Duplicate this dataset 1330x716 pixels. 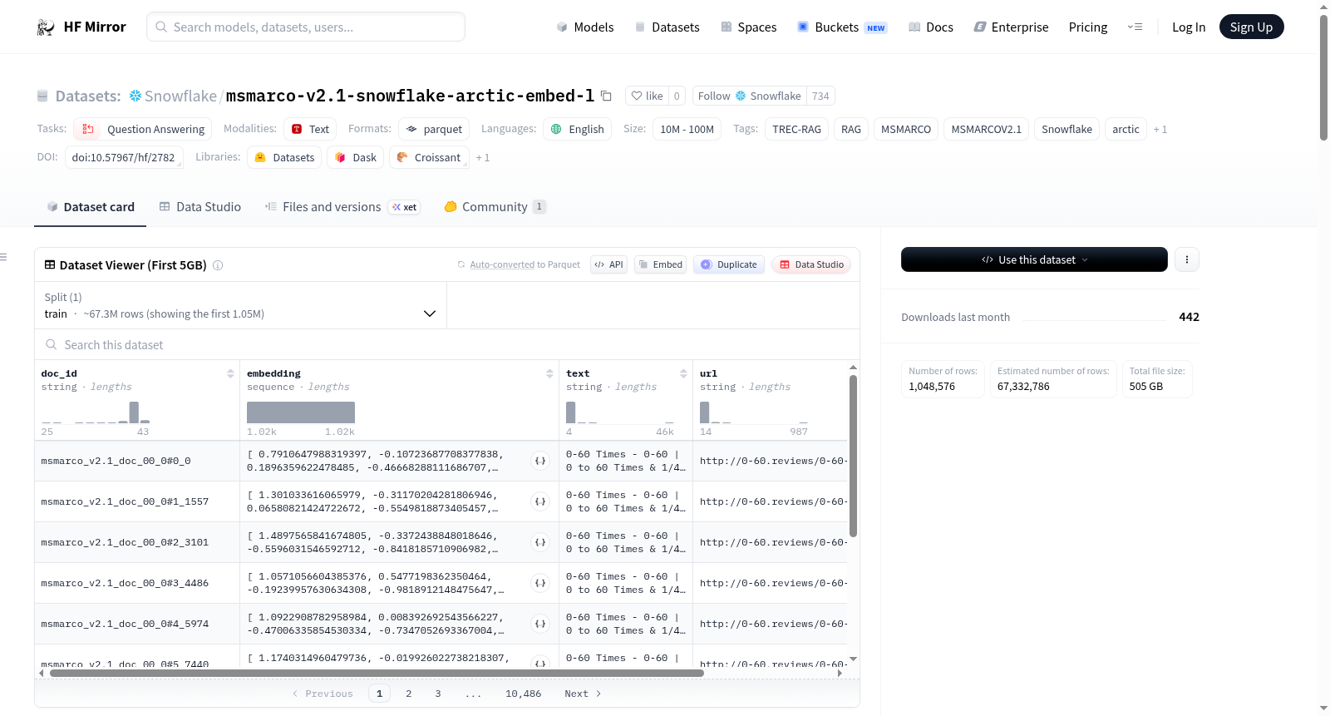(729, 265)
